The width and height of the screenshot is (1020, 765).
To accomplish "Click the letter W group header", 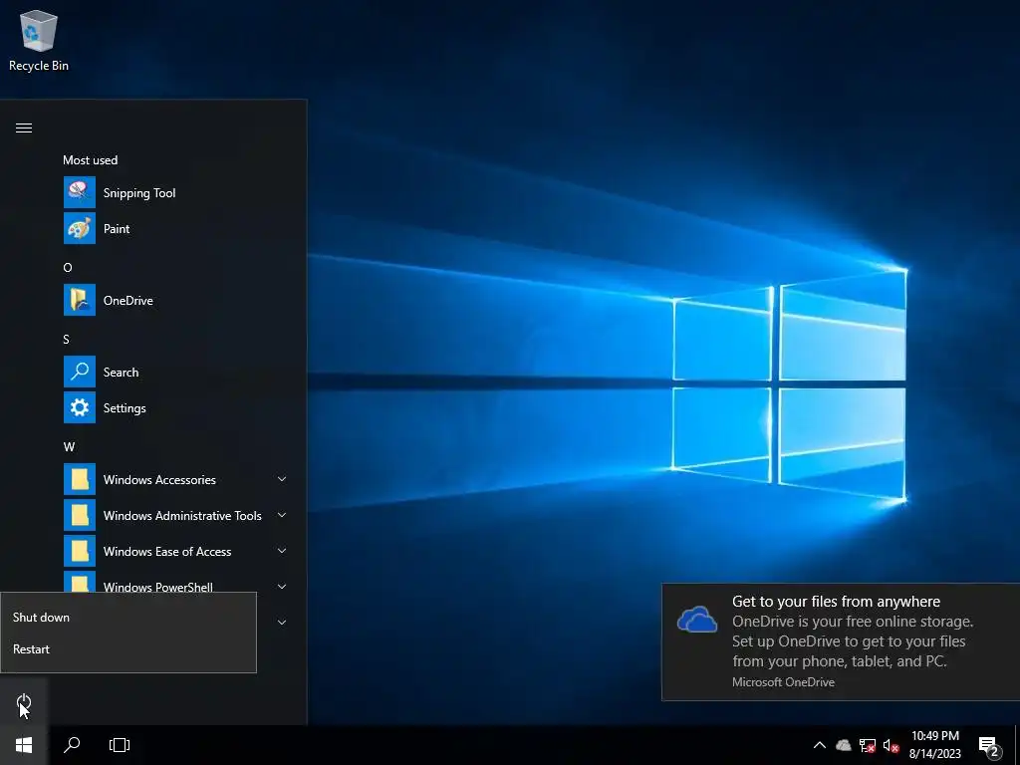I will pyautogui.click(x=69, y=447).
